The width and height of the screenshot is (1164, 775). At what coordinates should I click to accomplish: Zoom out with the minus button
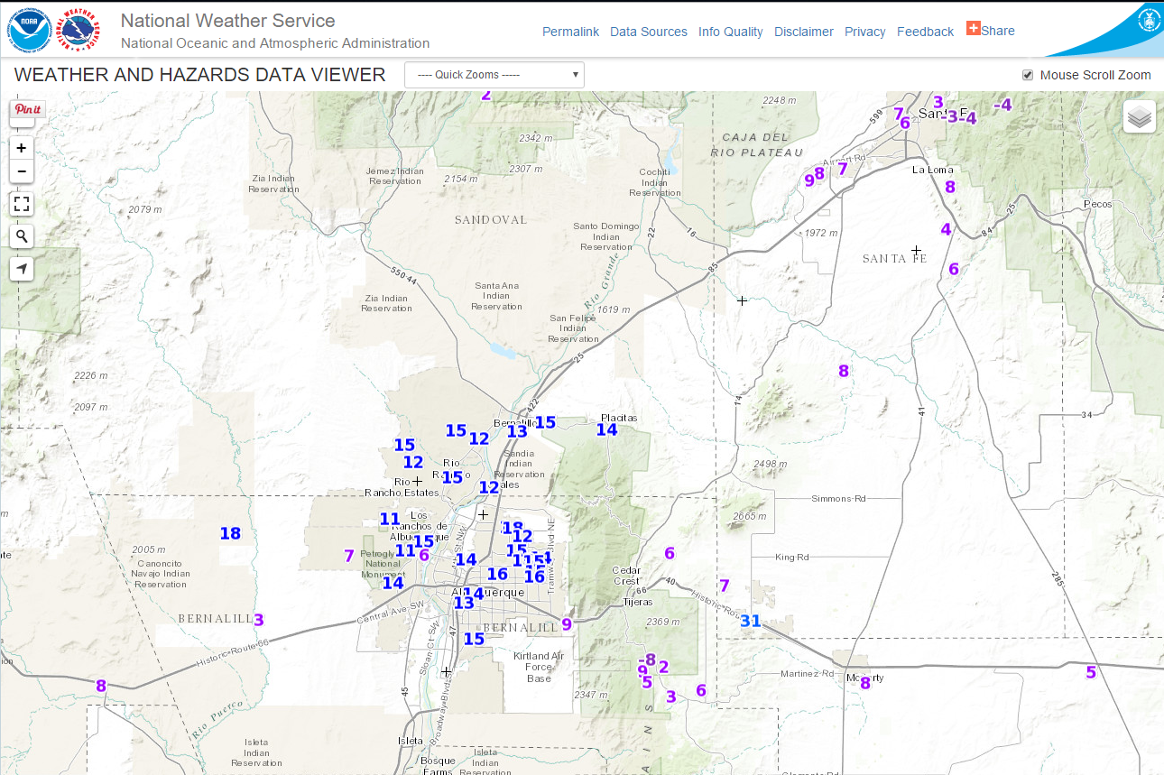(x=22, y=171)
